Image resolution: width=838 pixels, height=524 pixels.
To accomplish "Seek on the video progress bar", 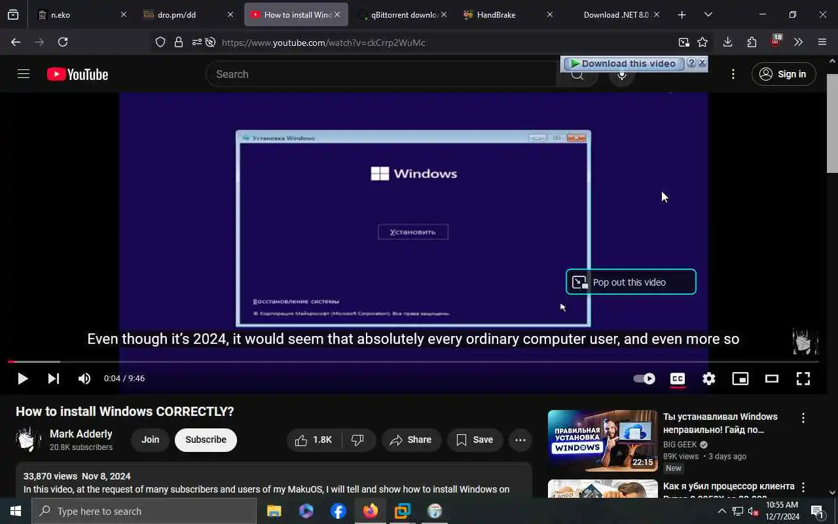I will point(413,362).
